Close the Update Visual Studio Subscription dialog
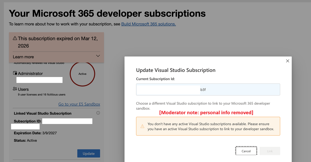This screenshot has width=311, height=162. pyautogui.click(x=288, y=61)
